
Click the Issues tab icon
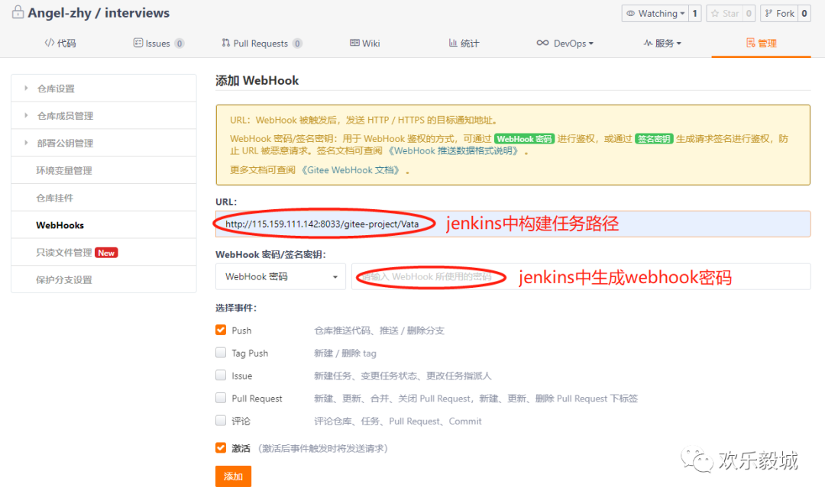(137, 43)
